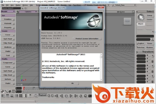Select the arrow selection tool icon
Viewport: 156px width, 104px height.
coord(141,17)
